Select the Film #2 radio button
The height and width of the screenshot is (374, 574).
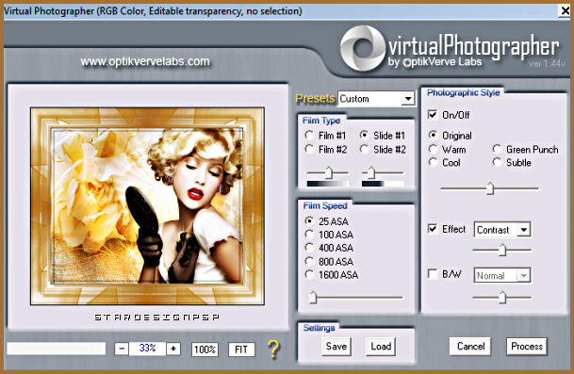pyautogui.click(x=309, y=149)
